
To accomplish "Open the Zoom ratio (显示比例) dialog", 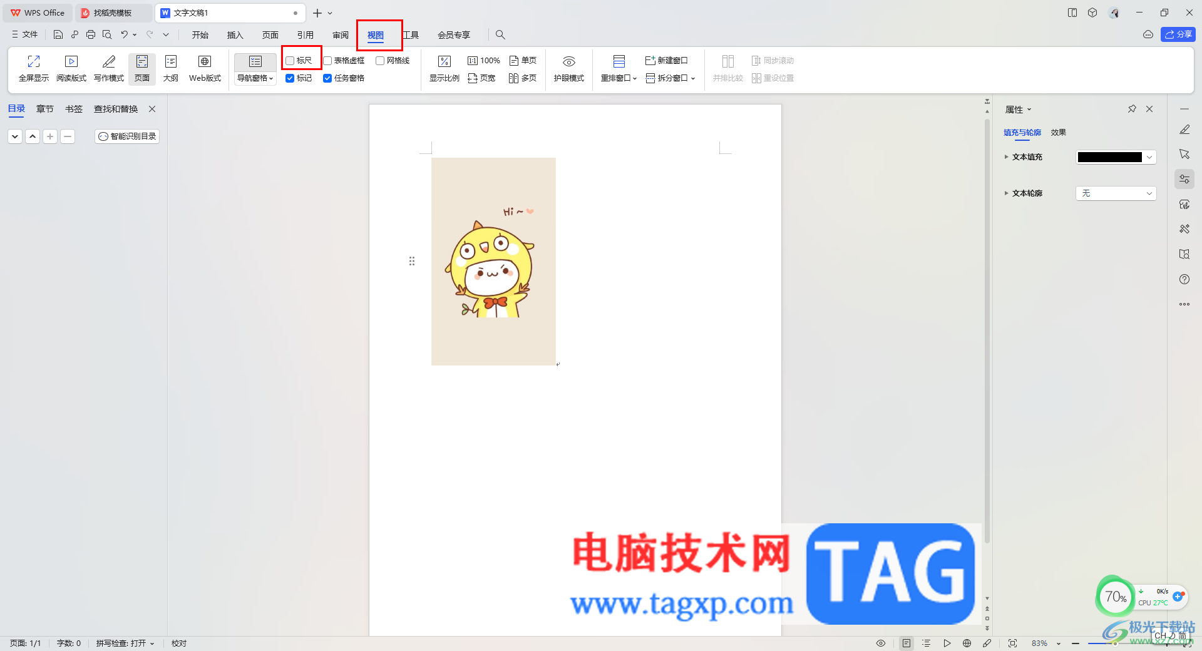I will coord(444,68).
